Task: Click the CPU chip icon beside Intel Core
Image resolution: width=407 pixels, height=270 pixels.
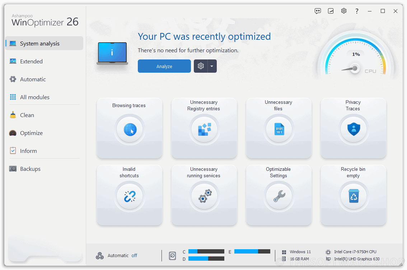Action: point(328,252)
